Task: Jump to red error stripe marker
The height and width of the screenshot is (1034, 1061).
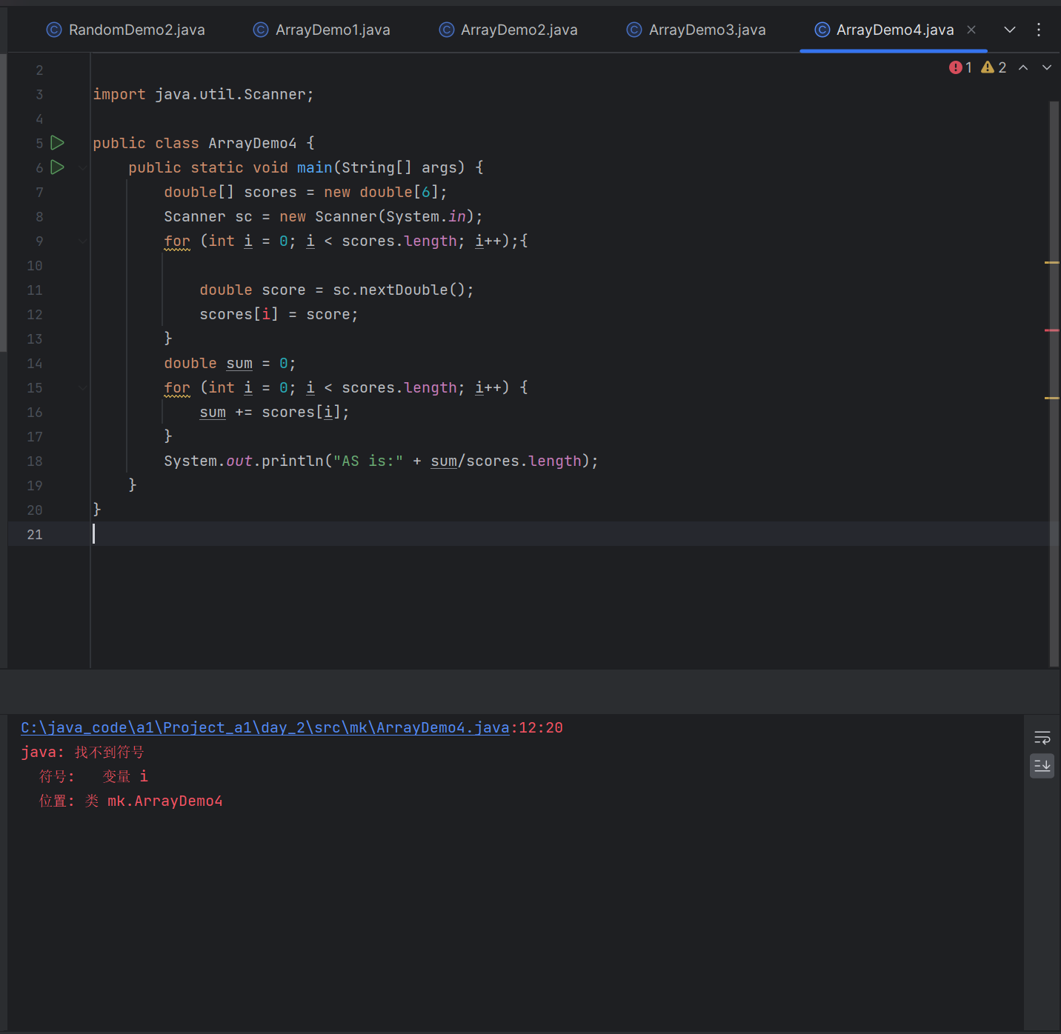Action: [x=1052, y=330]
